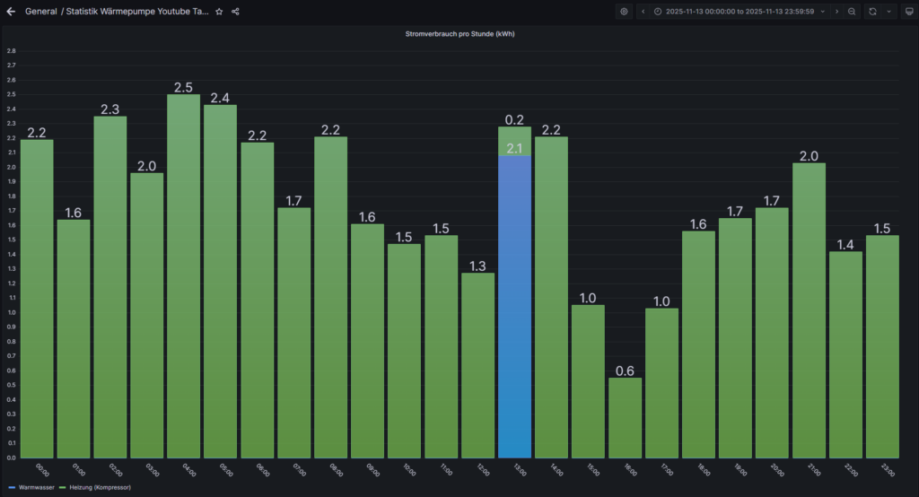
Task: Open dashboard settings gear
Action: click(x=624, y=12)
